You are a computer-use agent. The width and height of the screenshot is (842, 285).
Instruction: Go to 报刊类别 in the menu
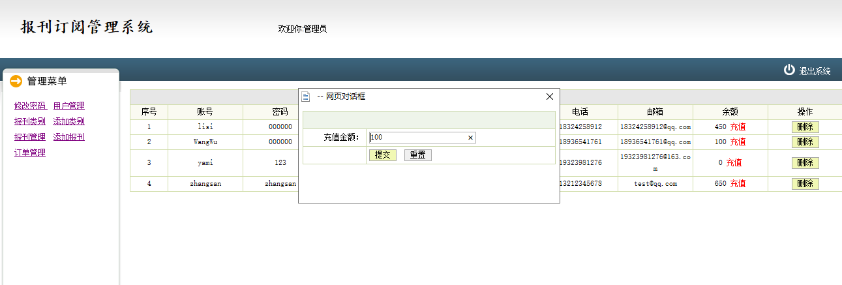(x=30, y=121)
